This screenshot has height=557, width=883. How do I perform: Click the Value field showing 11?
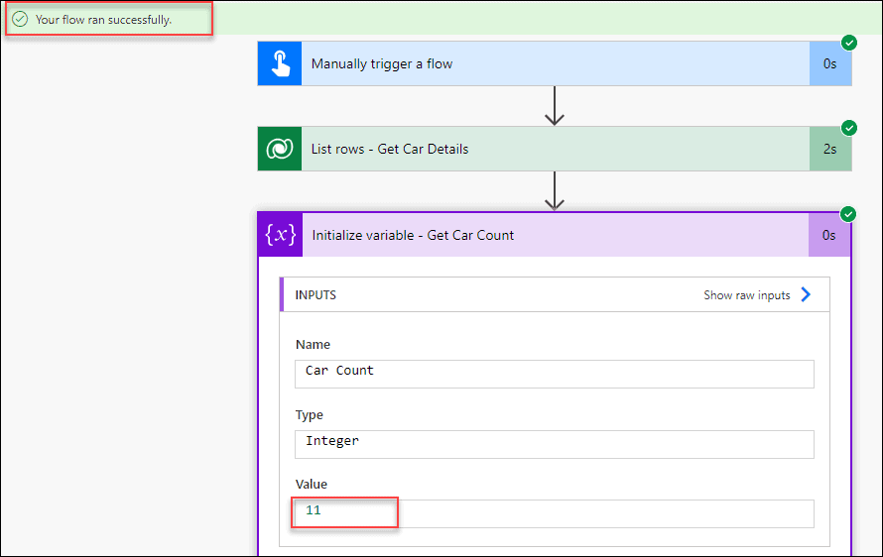click(x=555, y=513)
